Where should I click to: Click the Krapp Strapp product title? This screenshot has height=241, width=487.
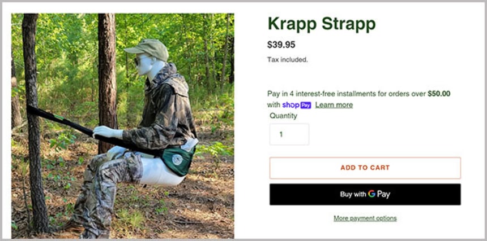[x=321, y=24]
